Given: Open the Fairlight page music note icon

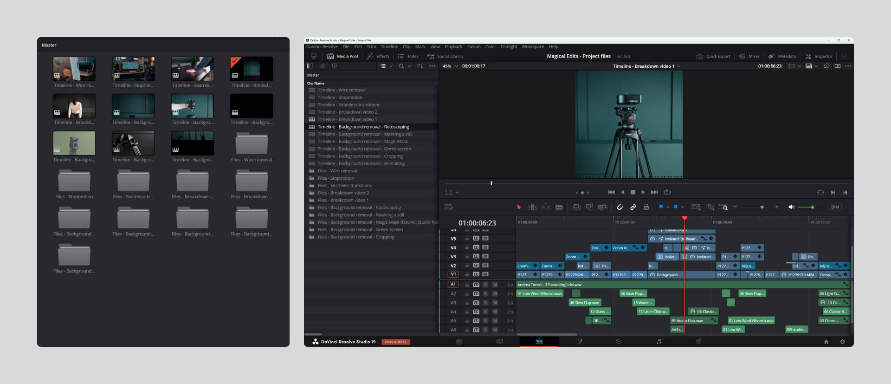Looking at the screenshot, I should [x=659, y=342].
